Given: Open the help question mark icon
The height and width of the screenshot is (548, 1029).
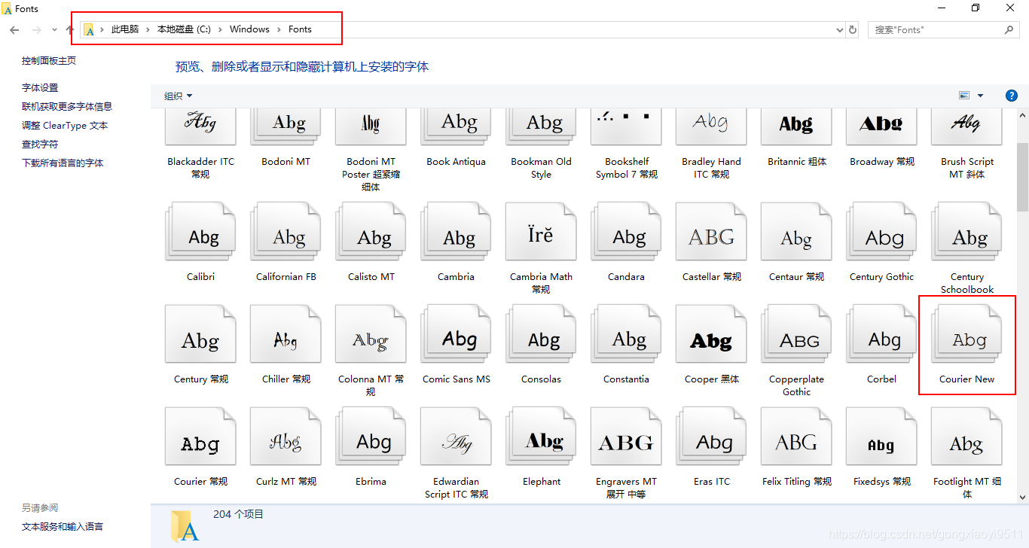Looking at the screenshot, I should point(1012,96).
